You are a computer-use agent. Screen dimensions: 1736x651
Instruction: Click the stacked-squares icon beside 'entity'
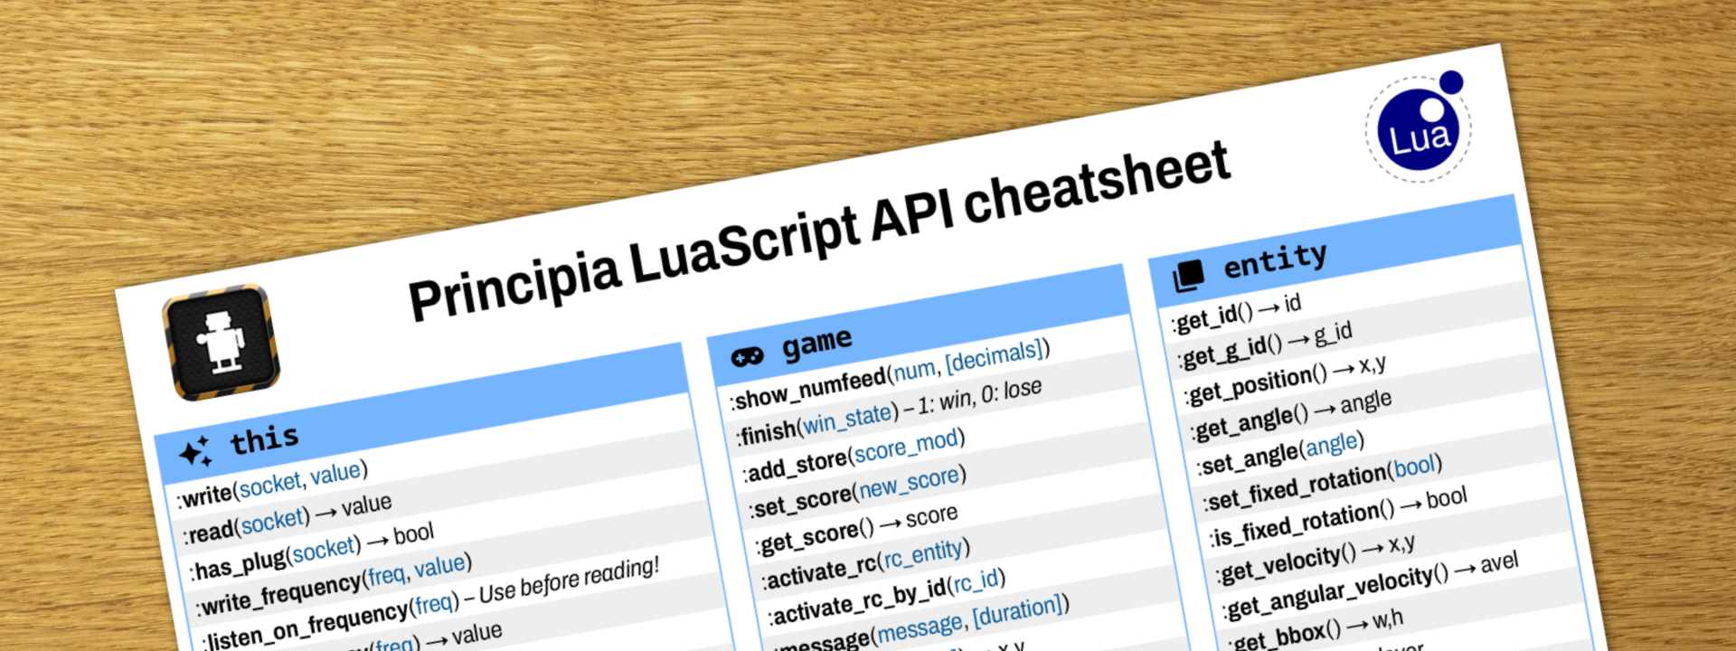tap(1189, 276)
